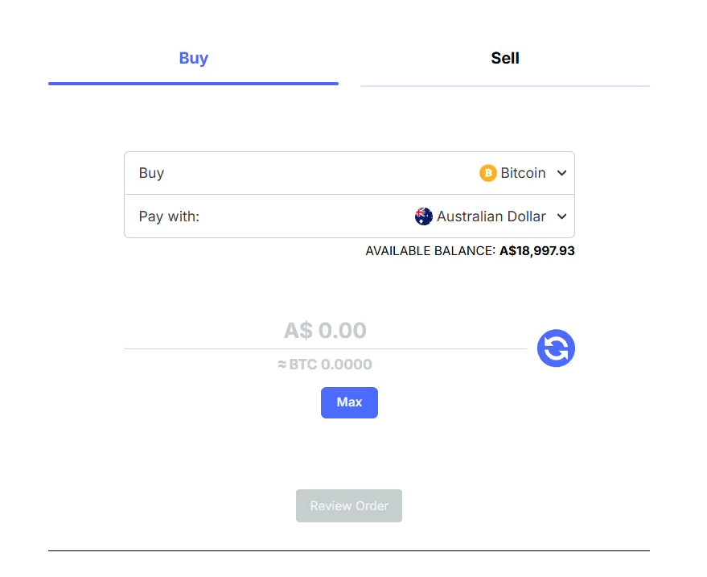This screenshot has height=577, width=707.
Task: Open the Bitcoin asset selector
Action: 523,172
